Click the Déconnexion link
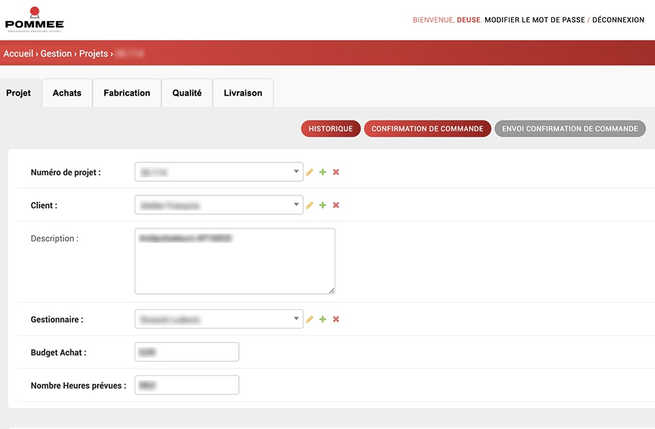 point(618,19)
